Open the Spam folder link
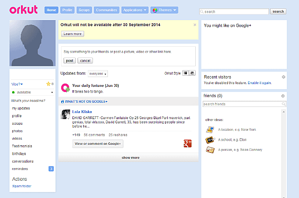299x198 pixels. click(x=22, y=186)
